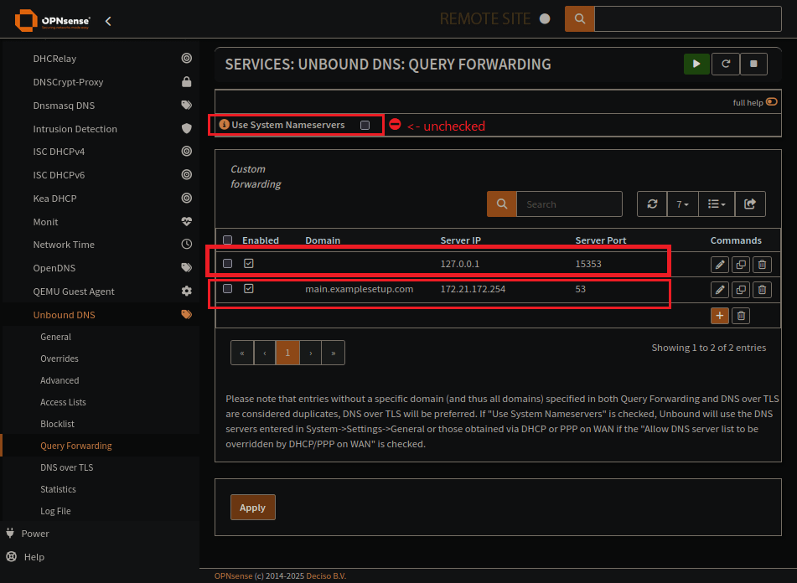Click into the top search input field
797x583 pixels.
coord(688,18)
